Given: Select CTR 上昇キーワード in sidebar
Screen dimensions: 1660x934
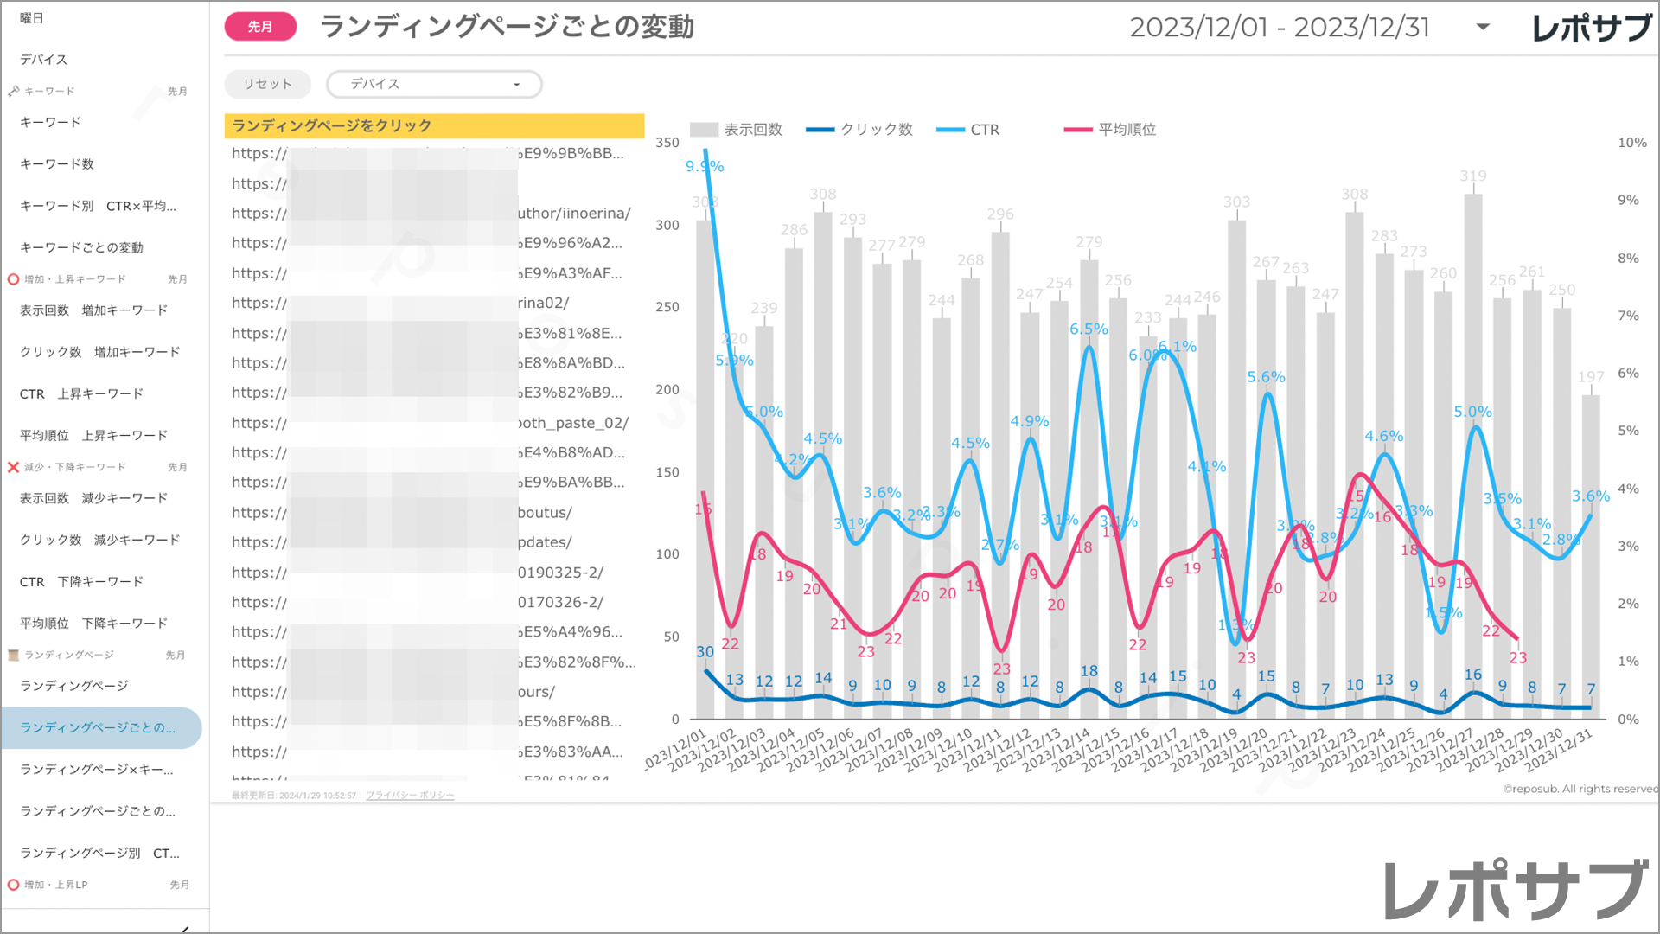Looking at the screenshot, I should (x=81, y=393).
